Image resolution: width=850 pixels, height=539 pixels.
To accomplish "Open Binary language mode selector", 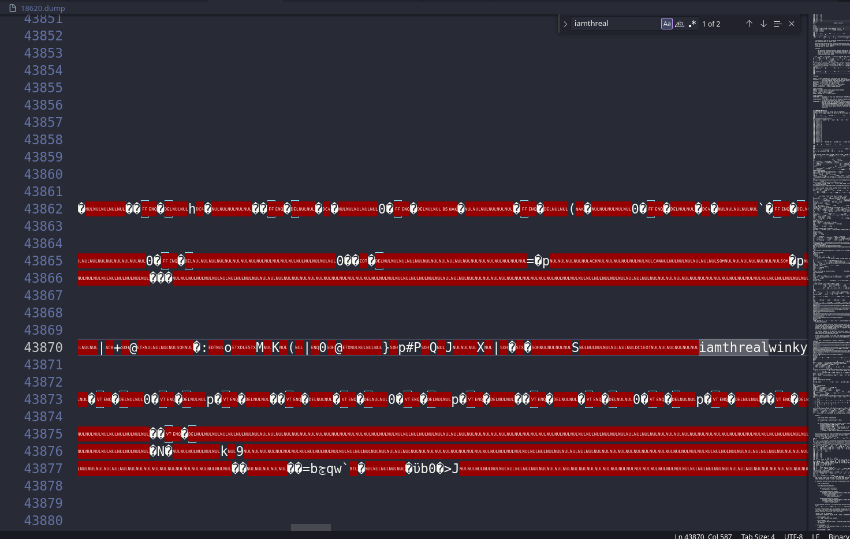I will click(x=838, y=536).
